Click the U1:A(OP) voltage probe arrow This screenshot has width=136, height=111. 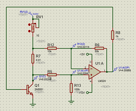[x=115, y=70]
